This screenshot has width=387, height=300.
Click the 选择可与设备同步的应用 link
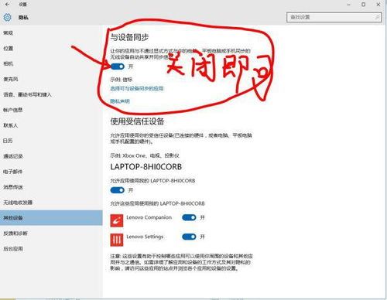[137, 88]
